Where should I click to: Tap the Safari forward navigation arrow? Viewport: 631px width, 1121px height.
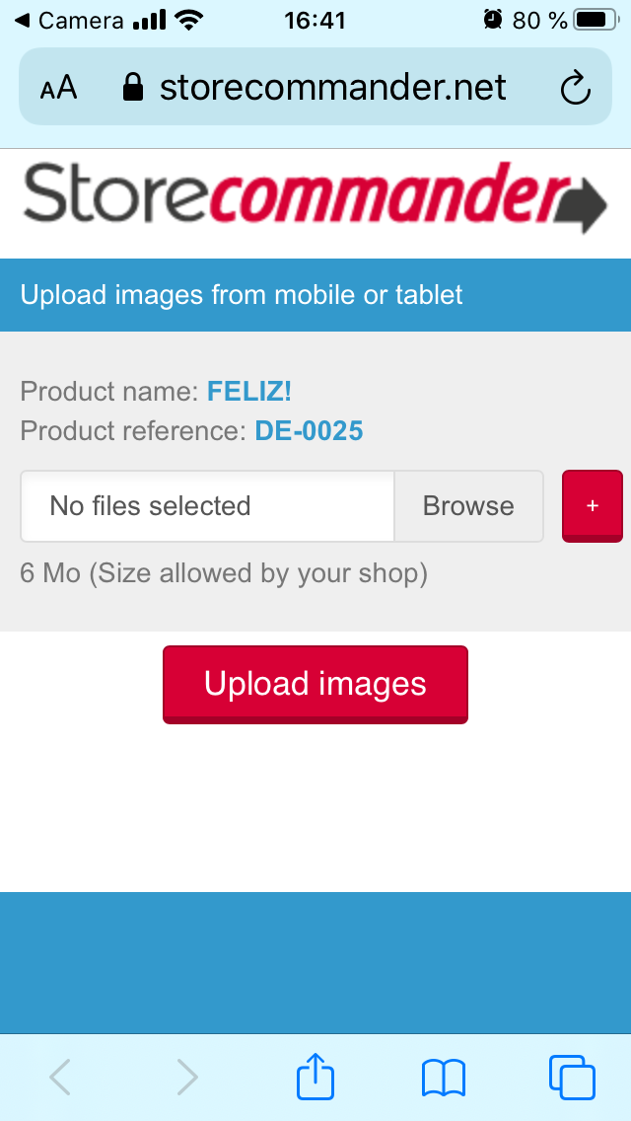tap(187, 1077)
